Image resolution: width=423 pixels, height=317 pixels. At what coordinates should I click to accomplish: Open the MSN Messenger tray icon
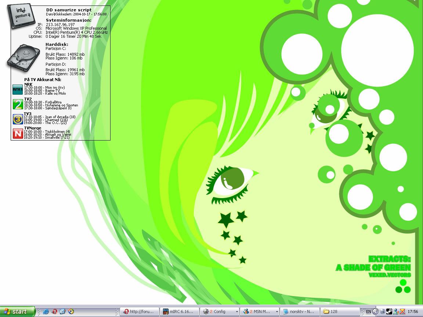click(x=396, y=311)
